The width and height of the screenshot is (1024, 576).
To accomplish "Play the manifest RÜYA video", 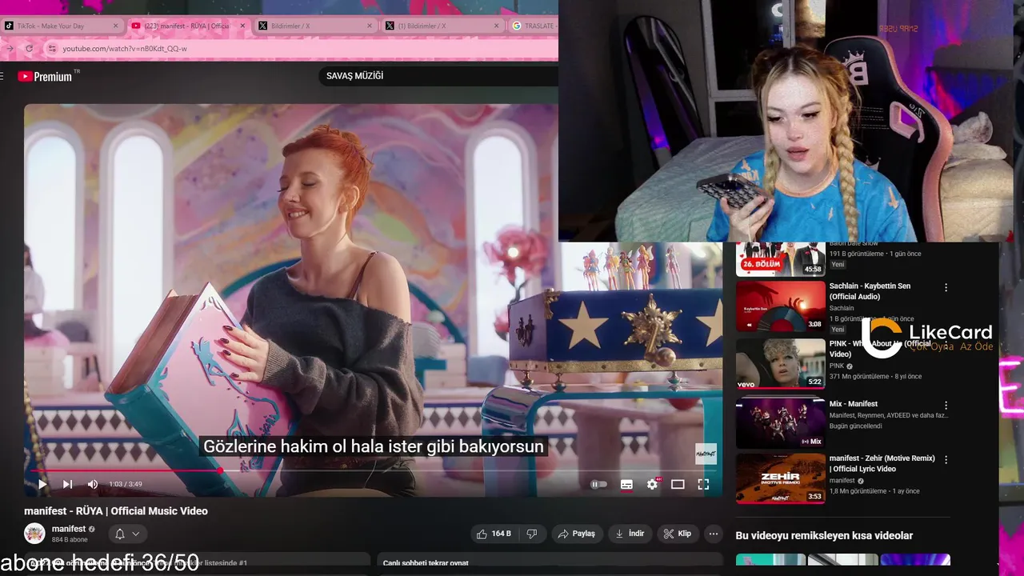I will 42,484.
